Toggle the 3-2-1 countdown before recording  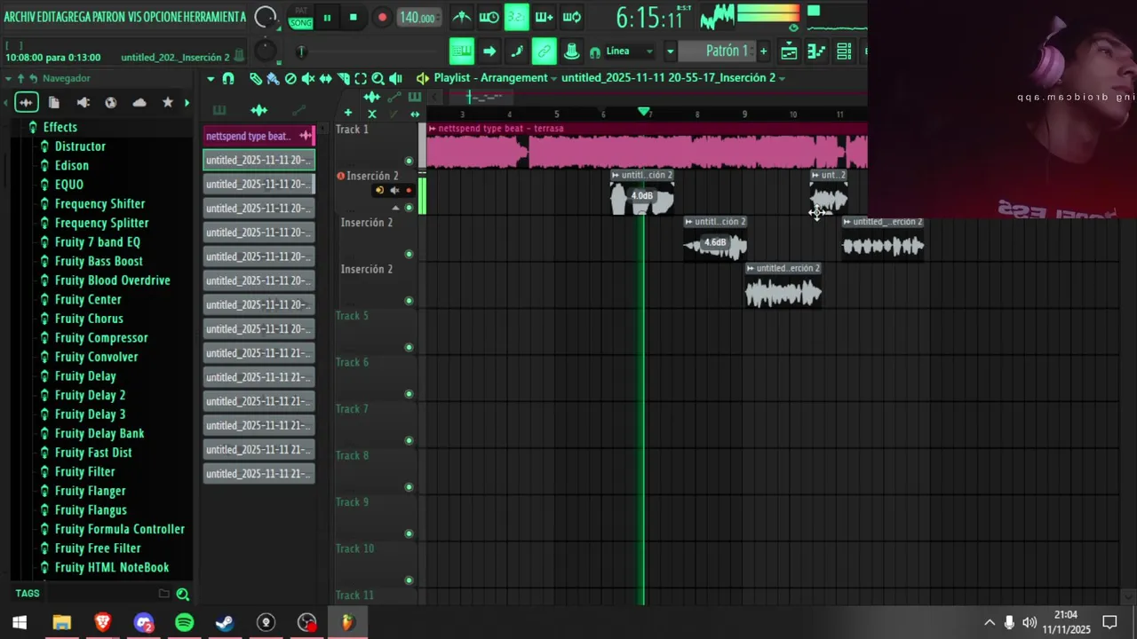[x=516, y=17]
